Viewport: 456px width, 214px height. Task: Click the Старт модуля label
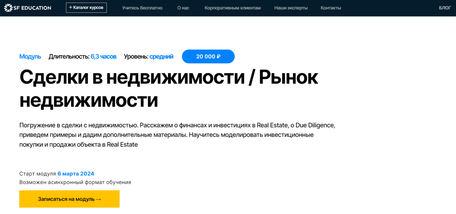point(38,174)
